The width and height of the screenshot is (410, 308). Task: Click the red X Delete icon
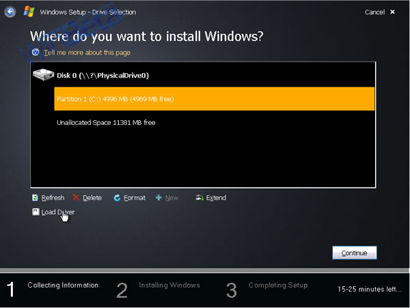[x=76, y=198]
